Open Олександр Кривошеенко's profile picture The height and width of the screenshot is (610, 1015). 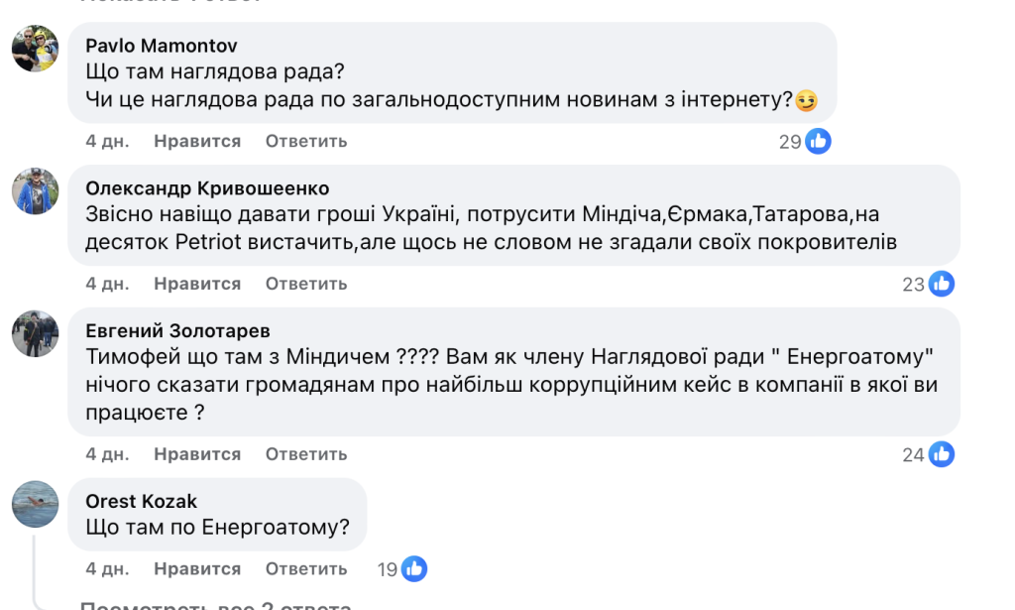(x=36, y=190)
